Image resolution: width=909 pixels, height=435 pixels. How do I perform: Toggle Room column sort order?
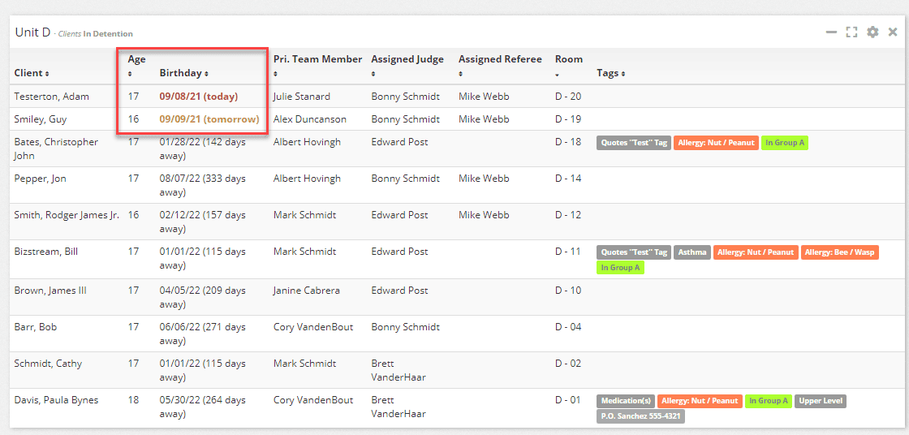click(x=568, y=65)
